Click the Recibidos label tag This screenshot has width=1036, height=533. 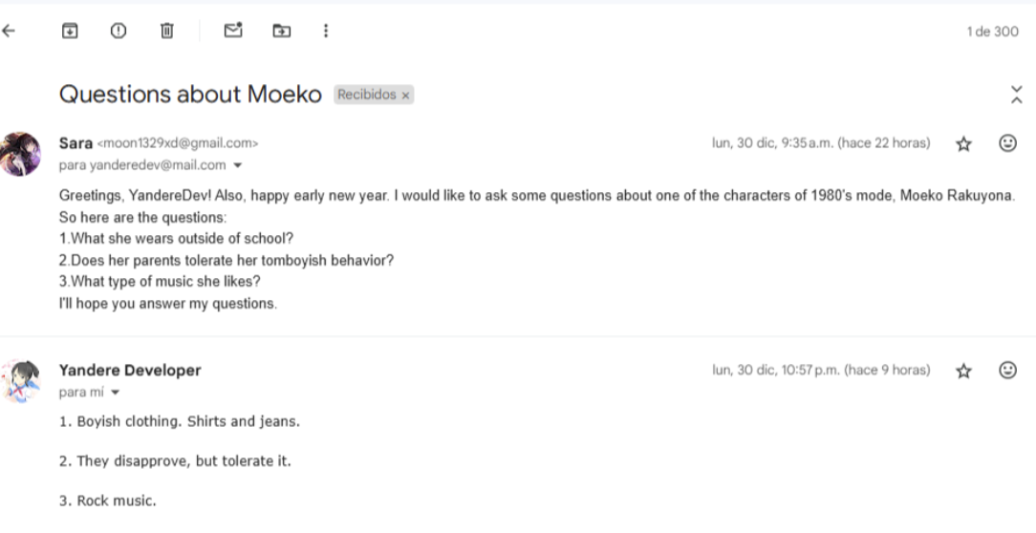pyautogui.click(x=366, y=96)
